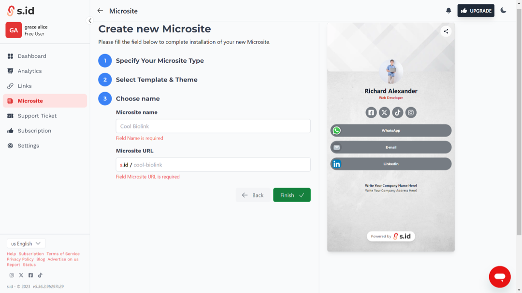Open the English language dropdown

(26, 243)
